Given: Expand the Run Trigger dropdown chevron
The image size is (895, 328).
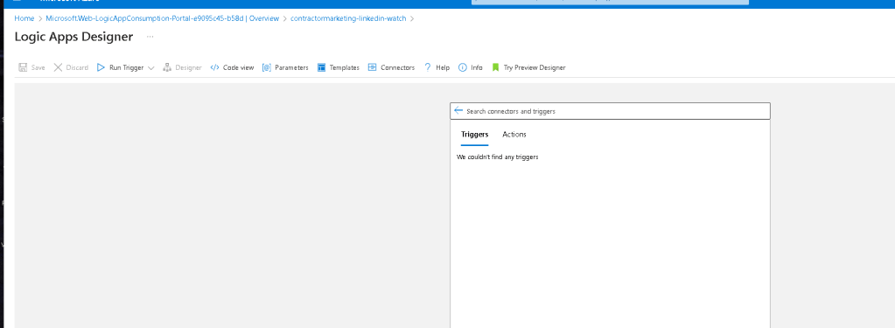Looking at the screenshot, I should pyautogui.click(x=150, y=68).
